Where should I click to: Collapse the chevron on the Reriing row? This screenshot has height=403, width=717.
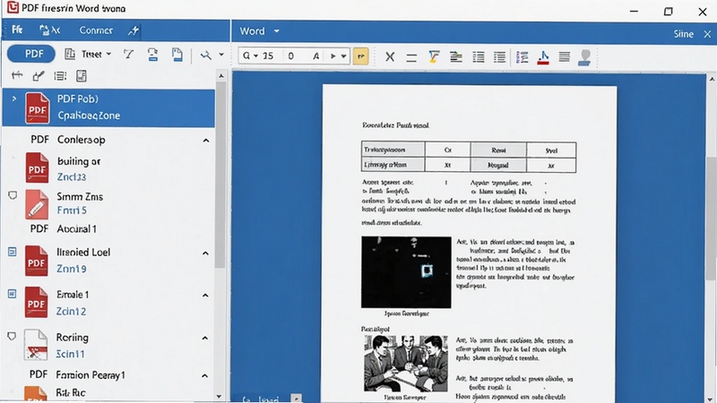[x=205, y=339]
